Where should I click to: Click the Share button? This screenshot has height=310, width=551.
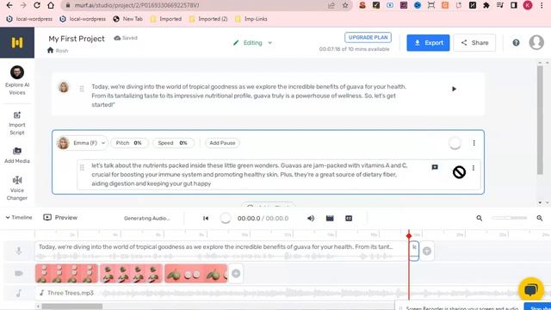(x=474, y=42)
